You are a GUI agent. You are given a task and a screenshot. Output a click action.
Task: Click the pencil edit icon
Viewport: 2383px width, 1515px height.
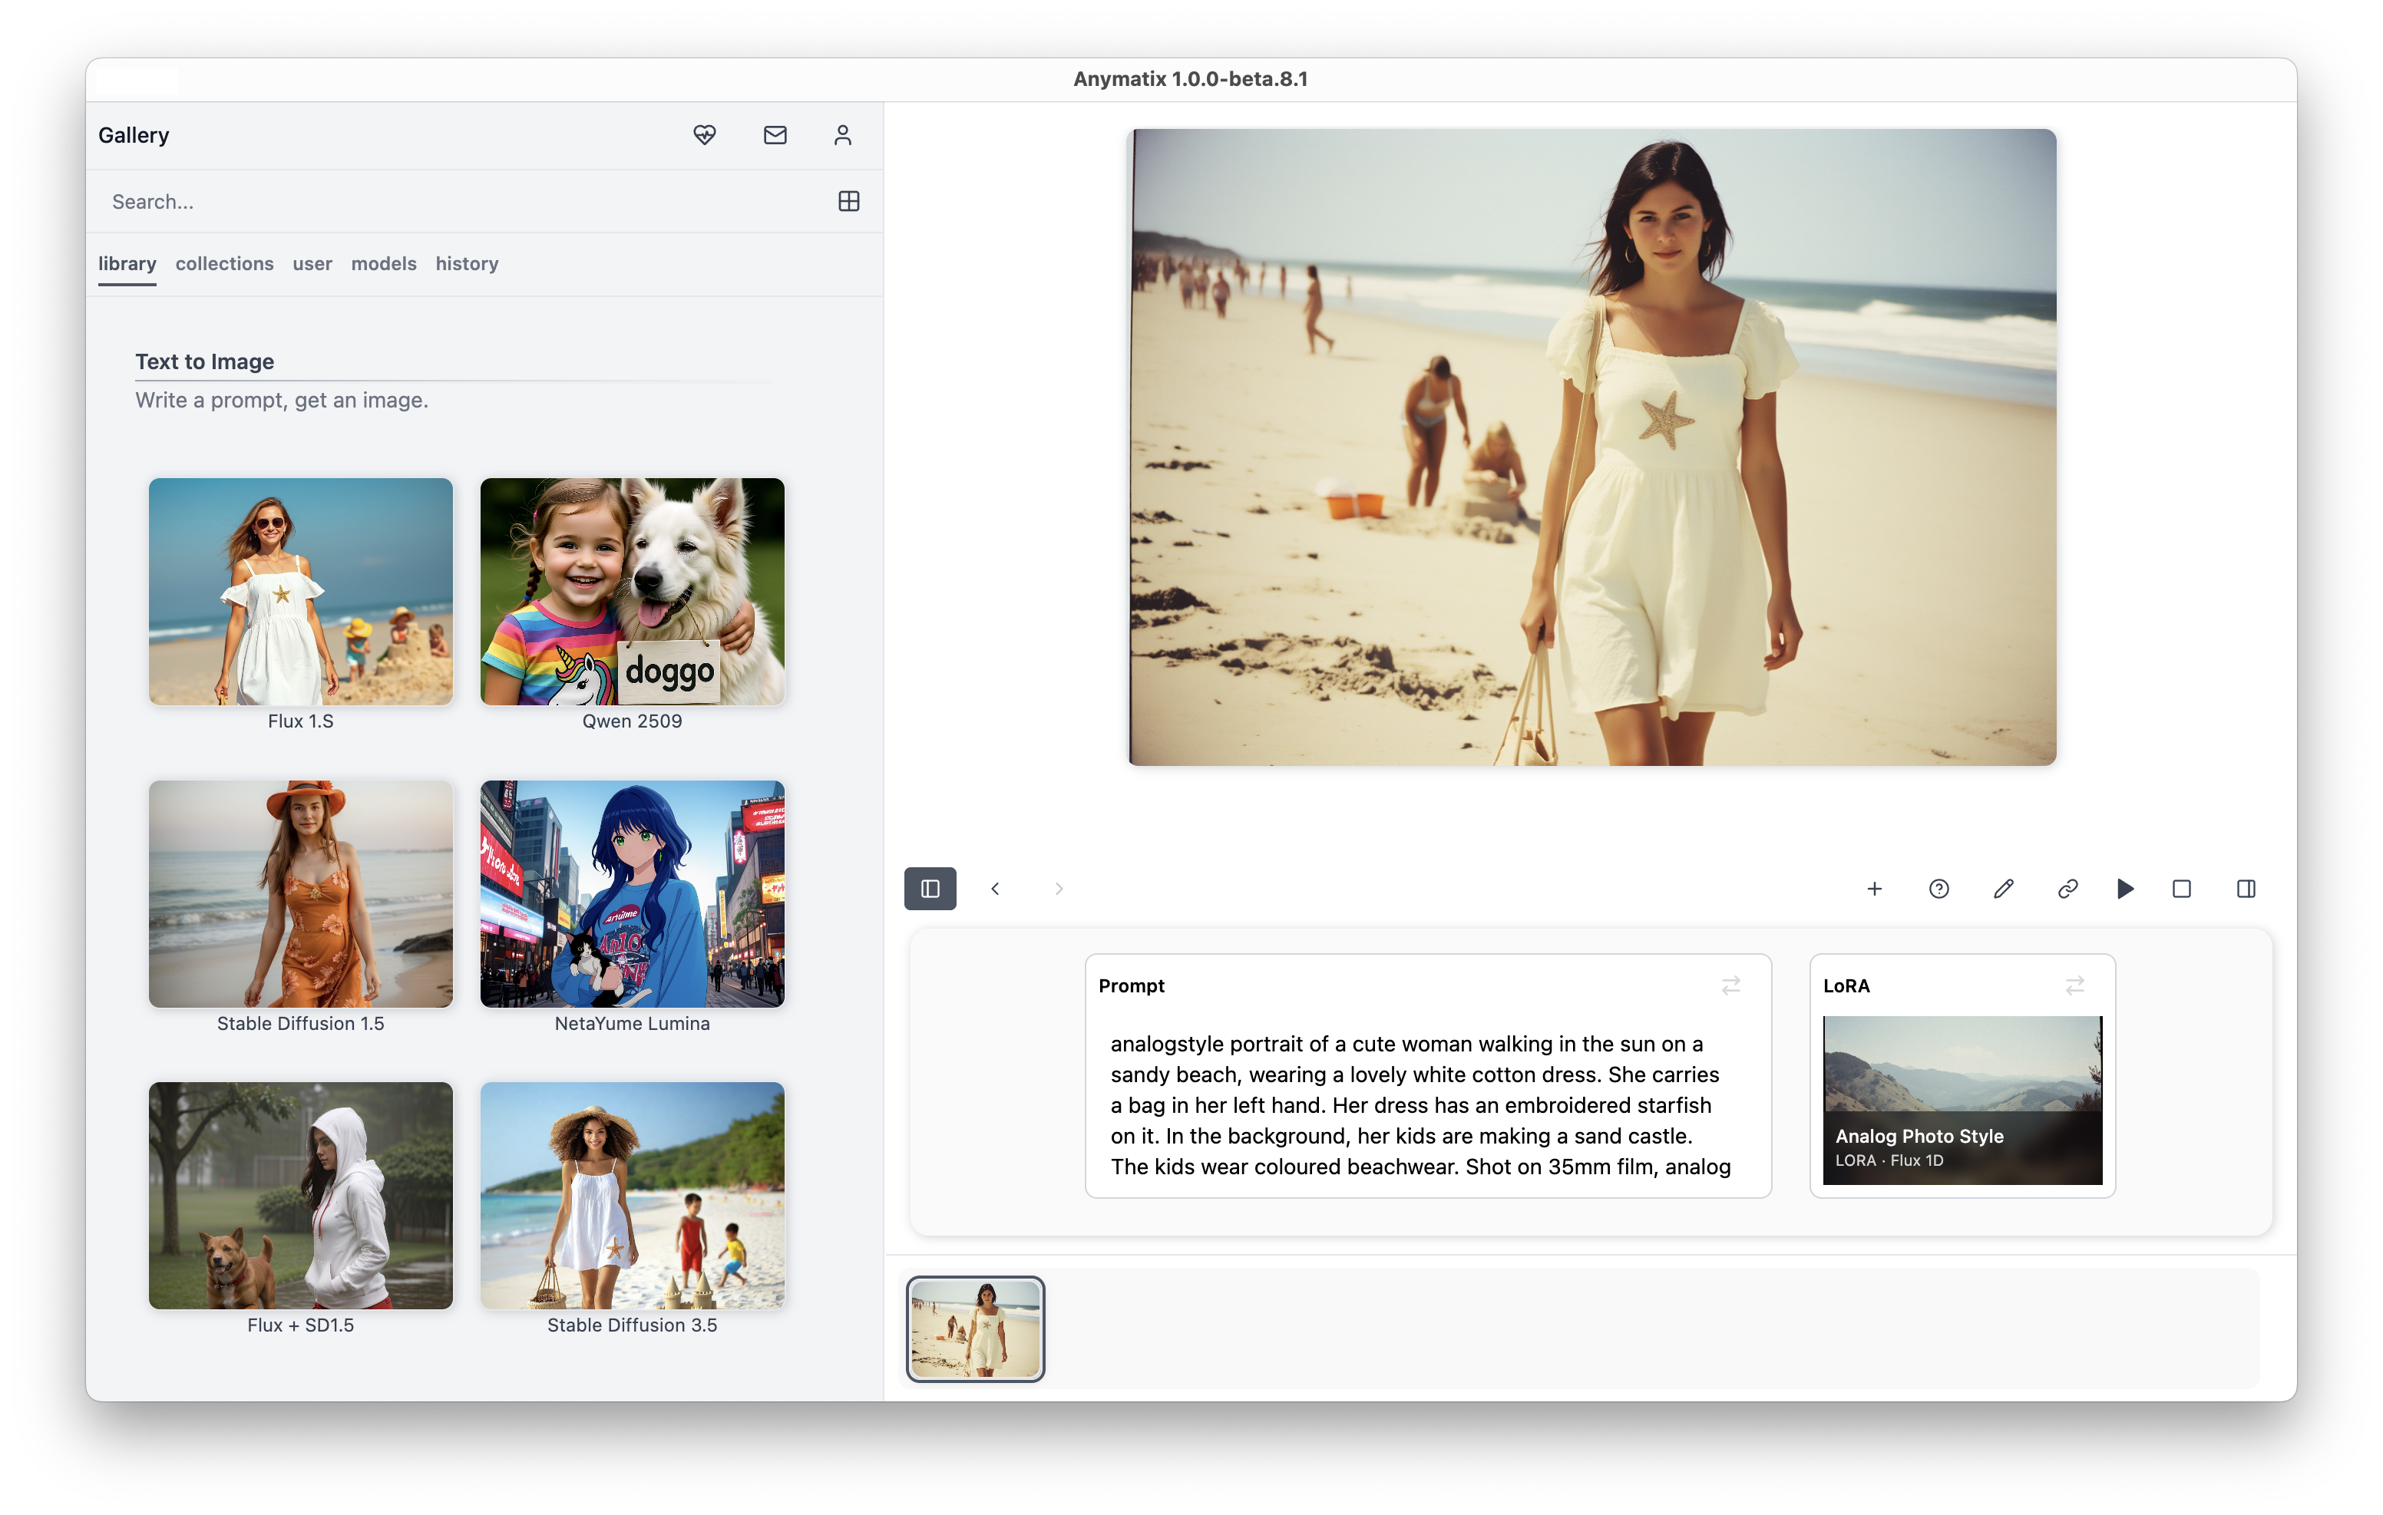pyautogui.click(x=2003, y=889)
